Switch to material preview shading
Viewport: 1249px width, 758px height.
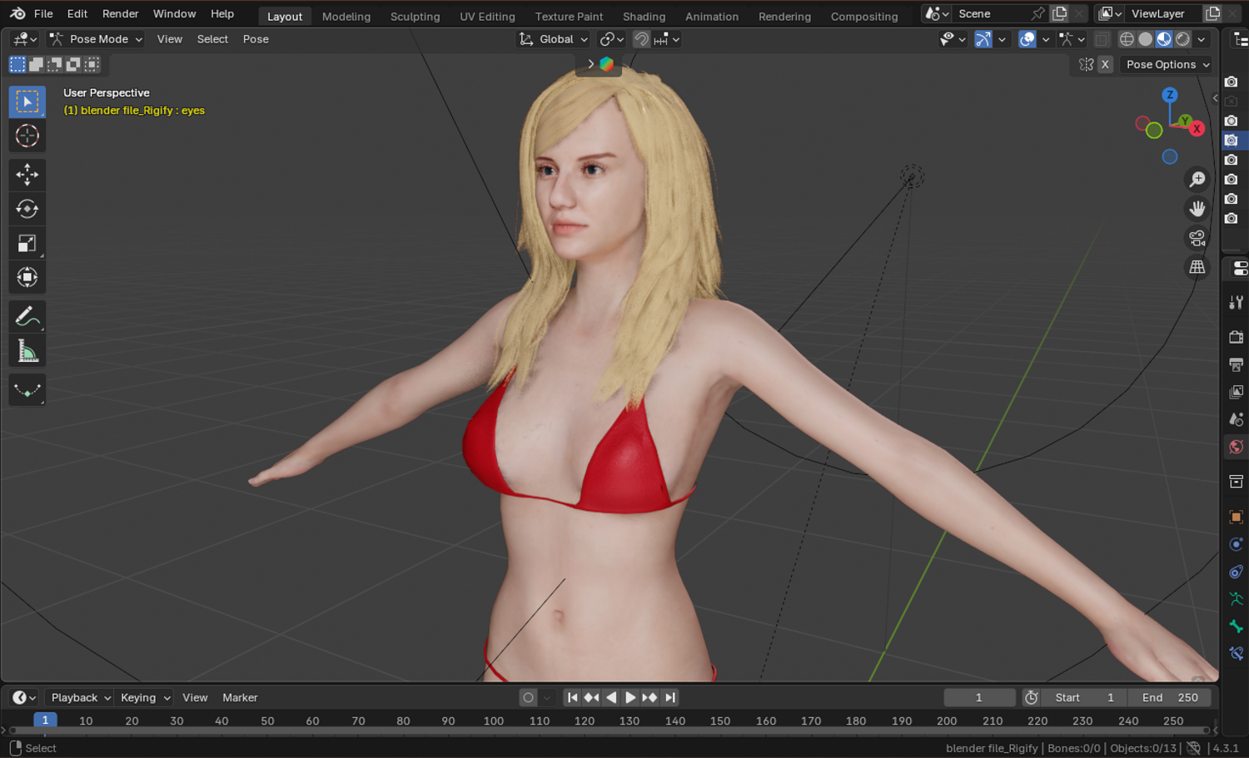[x=1164, y=39]
